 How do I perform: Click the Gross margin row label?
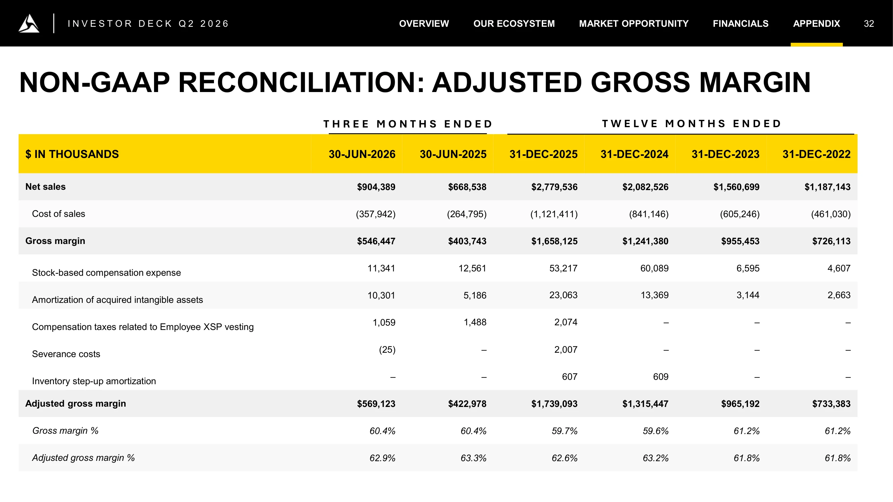click(55, 240)
